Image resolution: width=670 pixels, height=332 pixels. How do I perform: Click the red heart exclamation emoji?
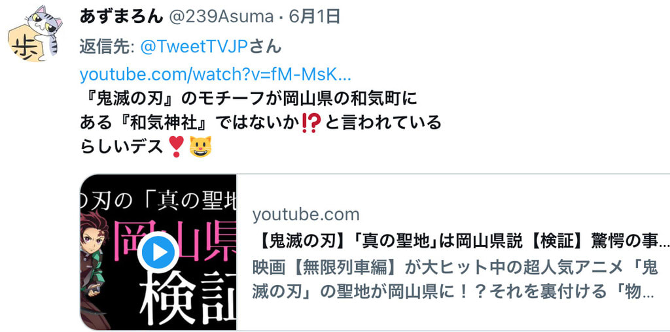(x=176, y=146)
